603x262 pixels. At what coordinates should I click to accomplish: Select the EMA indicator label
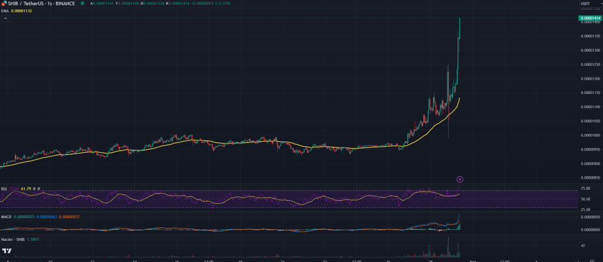click(x=5, y=11)
